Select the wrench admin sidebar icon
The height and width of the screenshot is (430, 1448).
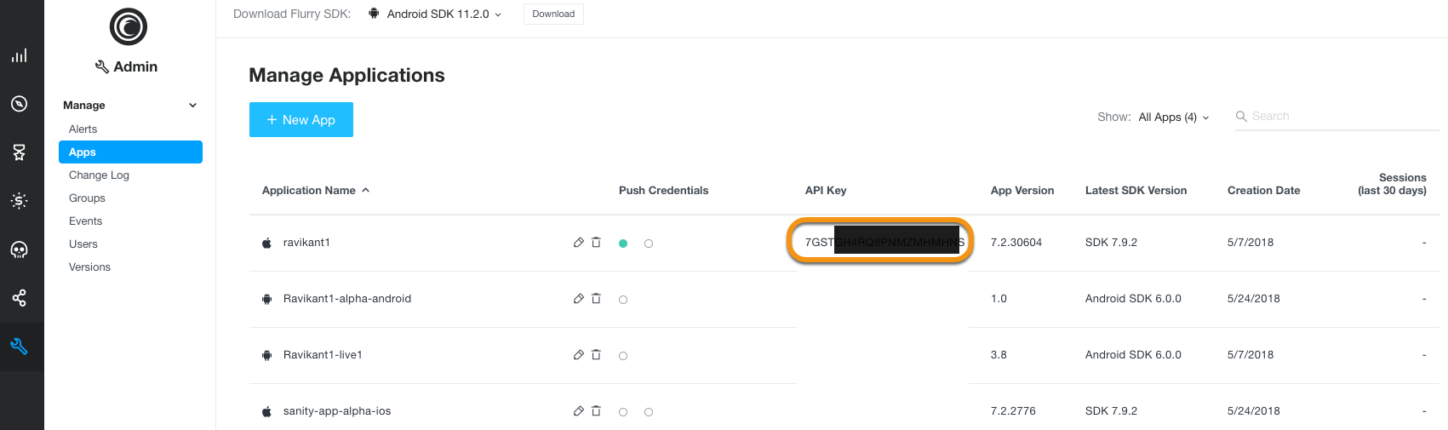pyautogui.click(x=19, y=347)
